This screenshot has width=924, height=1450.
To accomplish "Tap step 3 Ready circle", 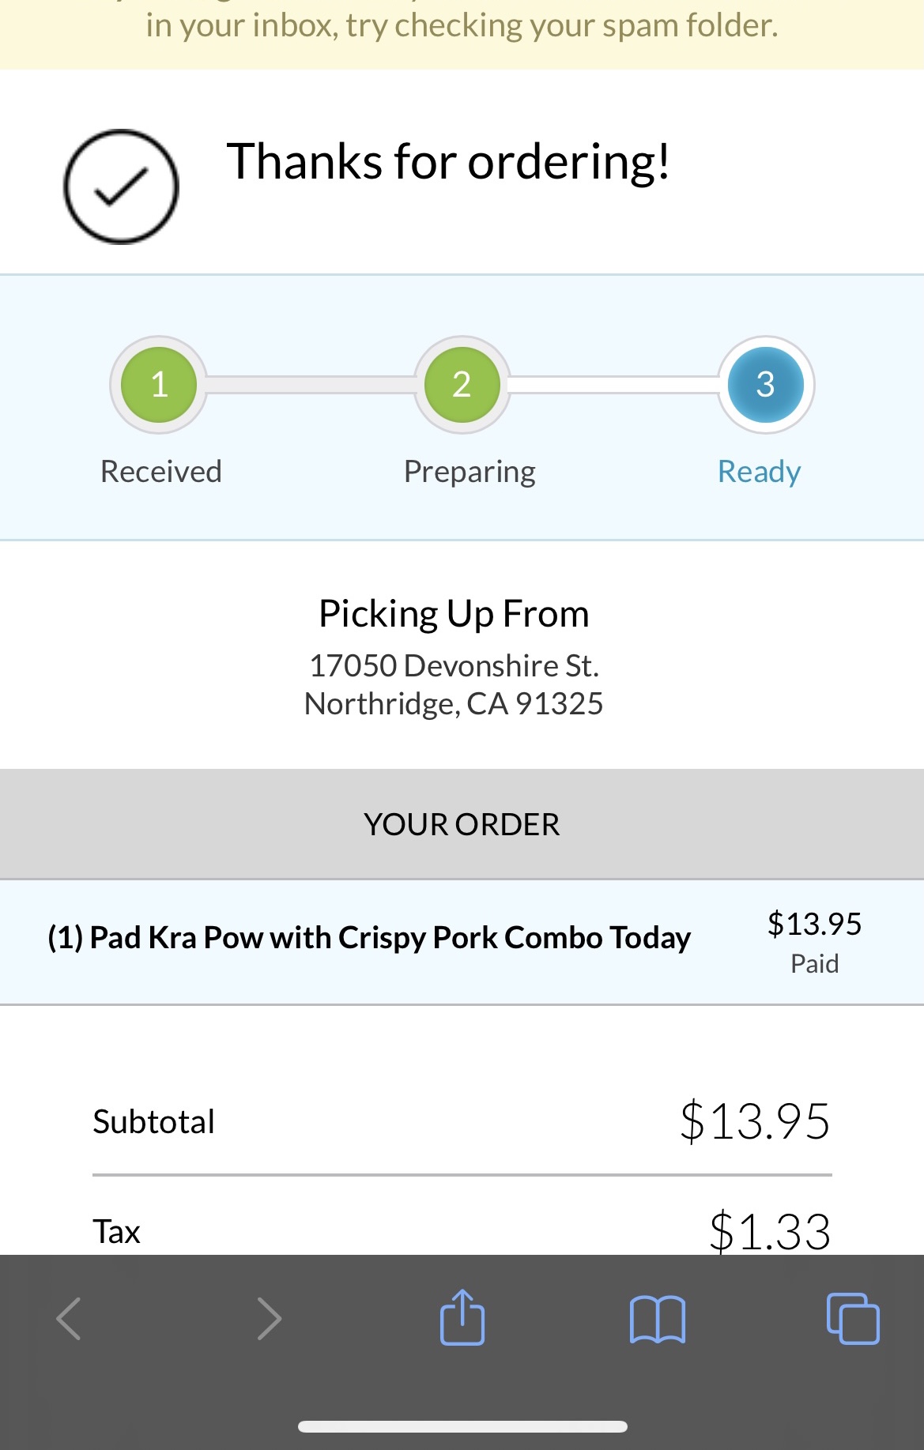I will click(x=765, y=385).
